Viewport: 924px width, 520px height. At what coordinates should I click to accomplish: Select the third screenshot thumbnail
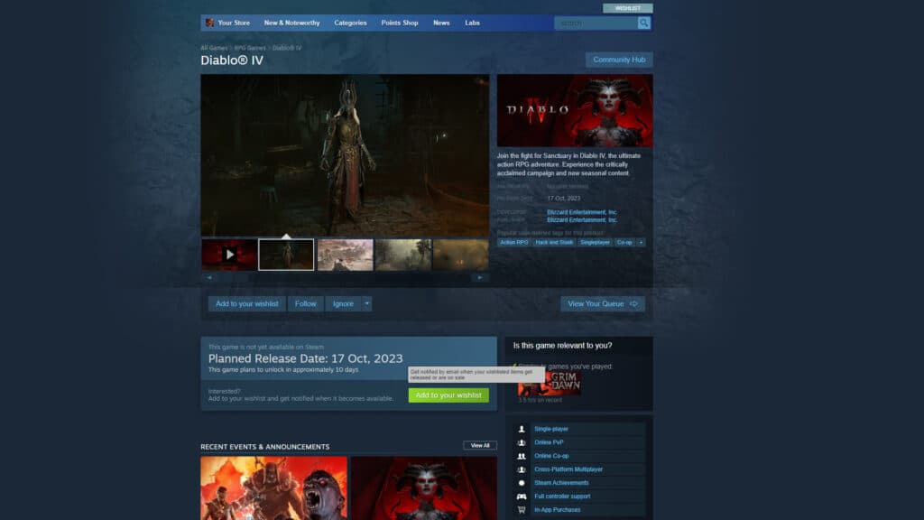coord(346,254)
